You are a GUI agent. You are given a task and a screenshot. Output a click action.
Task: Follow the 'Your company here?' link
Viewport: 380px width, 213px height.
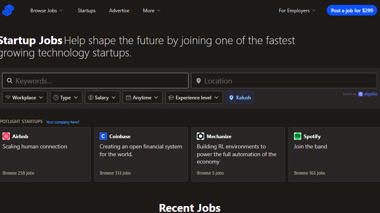pyautogui.click(x=63, y=122)
